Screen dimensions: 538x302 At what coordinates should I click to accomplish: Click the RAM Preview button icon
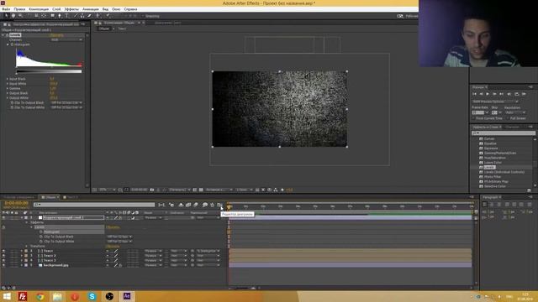tap(524, 94)
